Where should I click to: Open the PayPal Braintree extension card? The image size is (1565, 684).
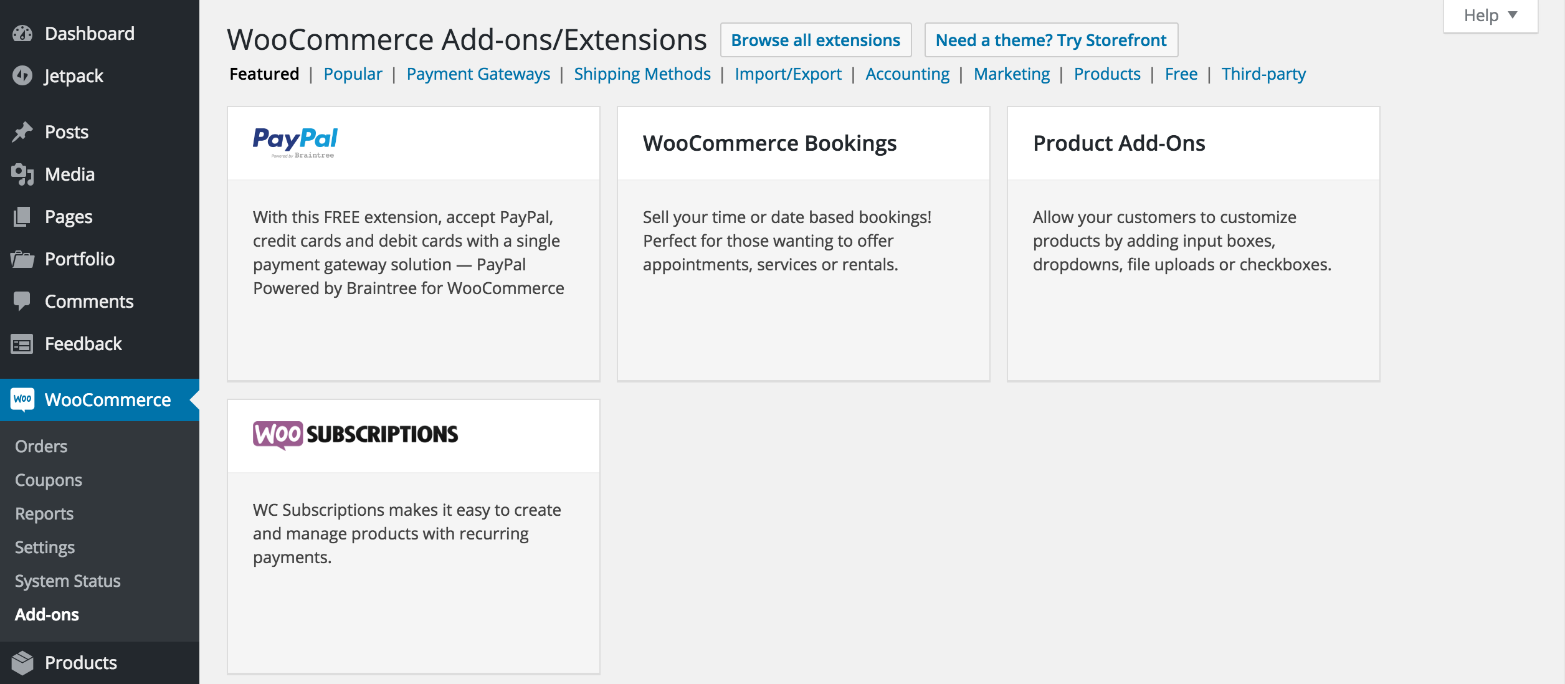point(413,243)
